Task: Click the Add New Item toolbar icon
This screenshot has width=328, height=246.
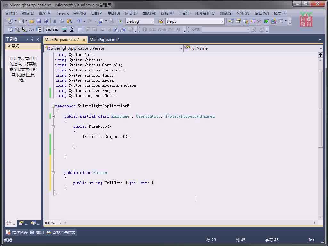Action: coord(21,21)
